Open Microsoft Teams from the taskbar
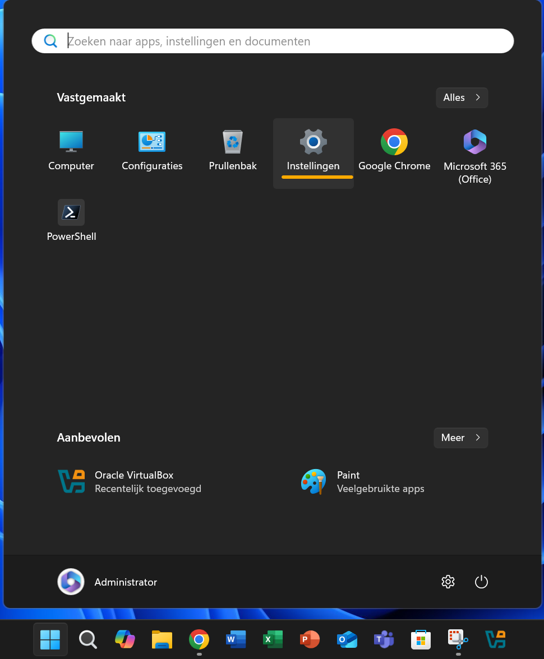The image size is (544, 659). 384,640
